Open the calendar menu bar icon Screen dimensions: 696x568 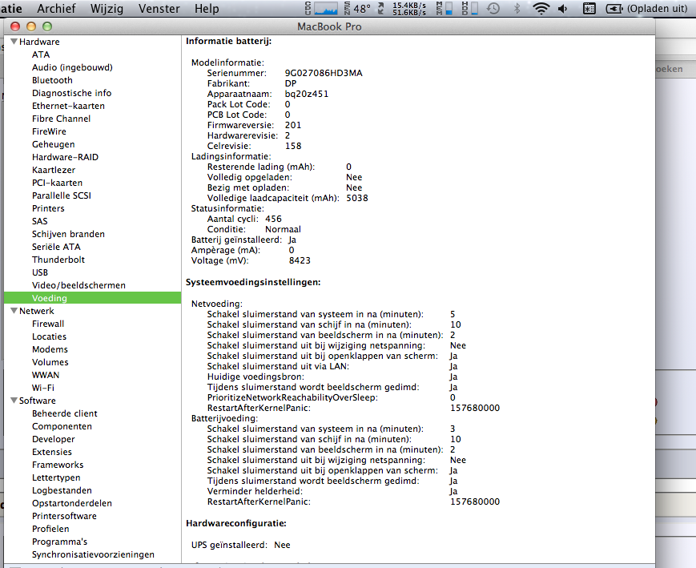coord(589,9)
